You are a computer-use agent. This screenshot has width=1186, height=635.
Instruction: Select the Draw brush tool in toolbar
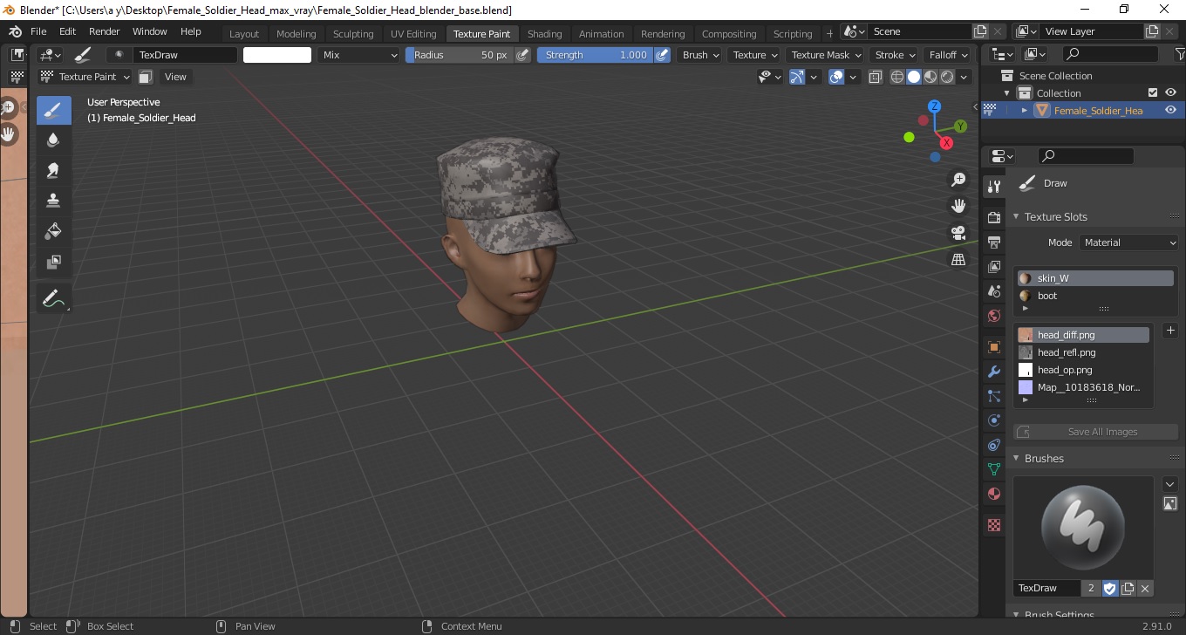(x=53, y=110)
